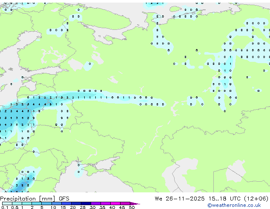Click the legend label '50'

click(132, 207)
